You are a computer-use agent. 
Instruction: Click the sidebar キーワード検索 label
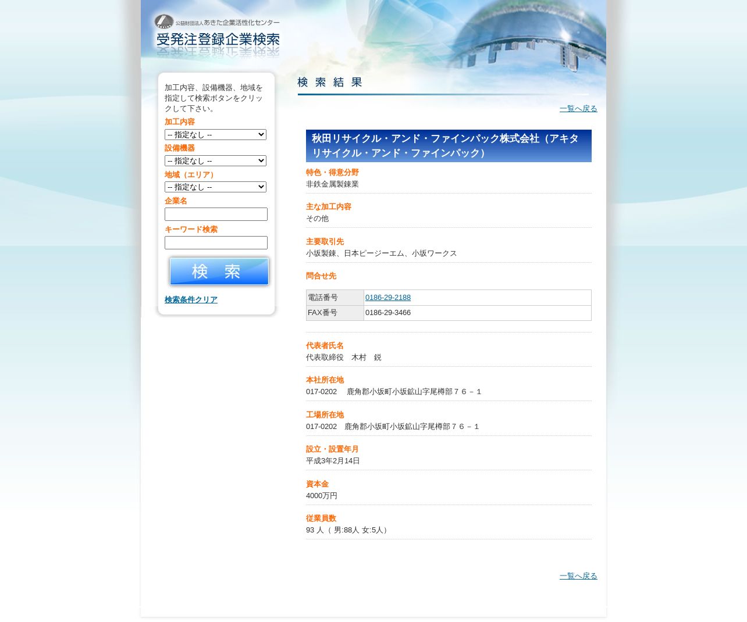(x=191, y=230)
